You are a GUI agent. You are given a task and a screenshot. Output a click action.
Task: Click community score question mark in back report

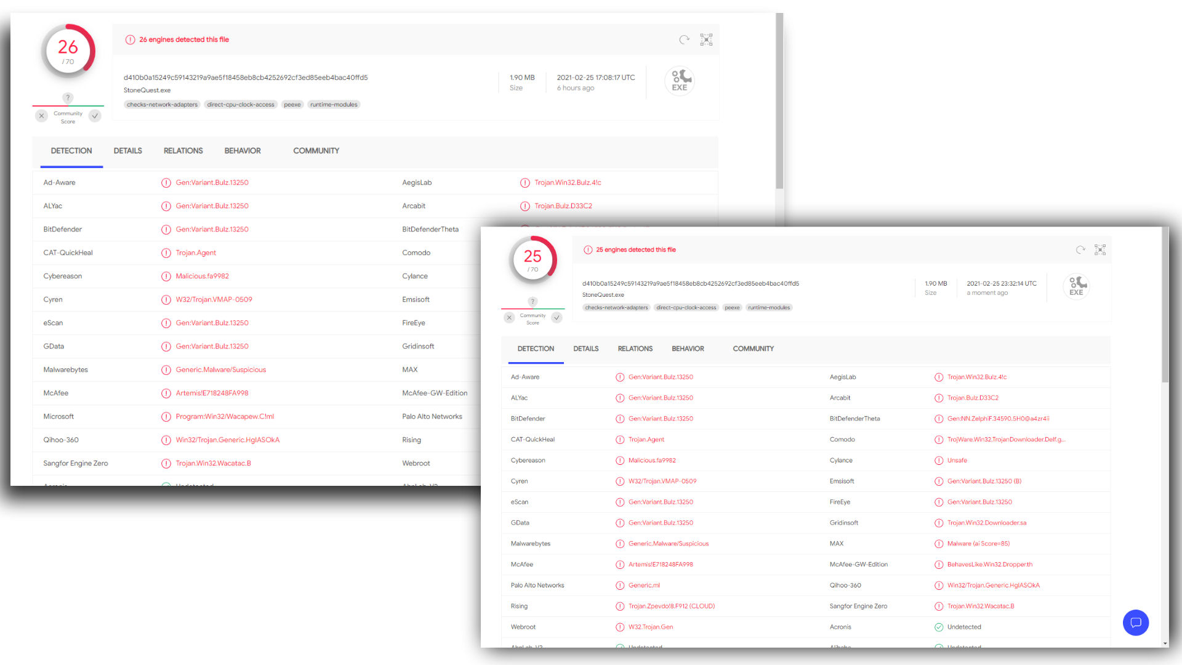pos(68,98)
